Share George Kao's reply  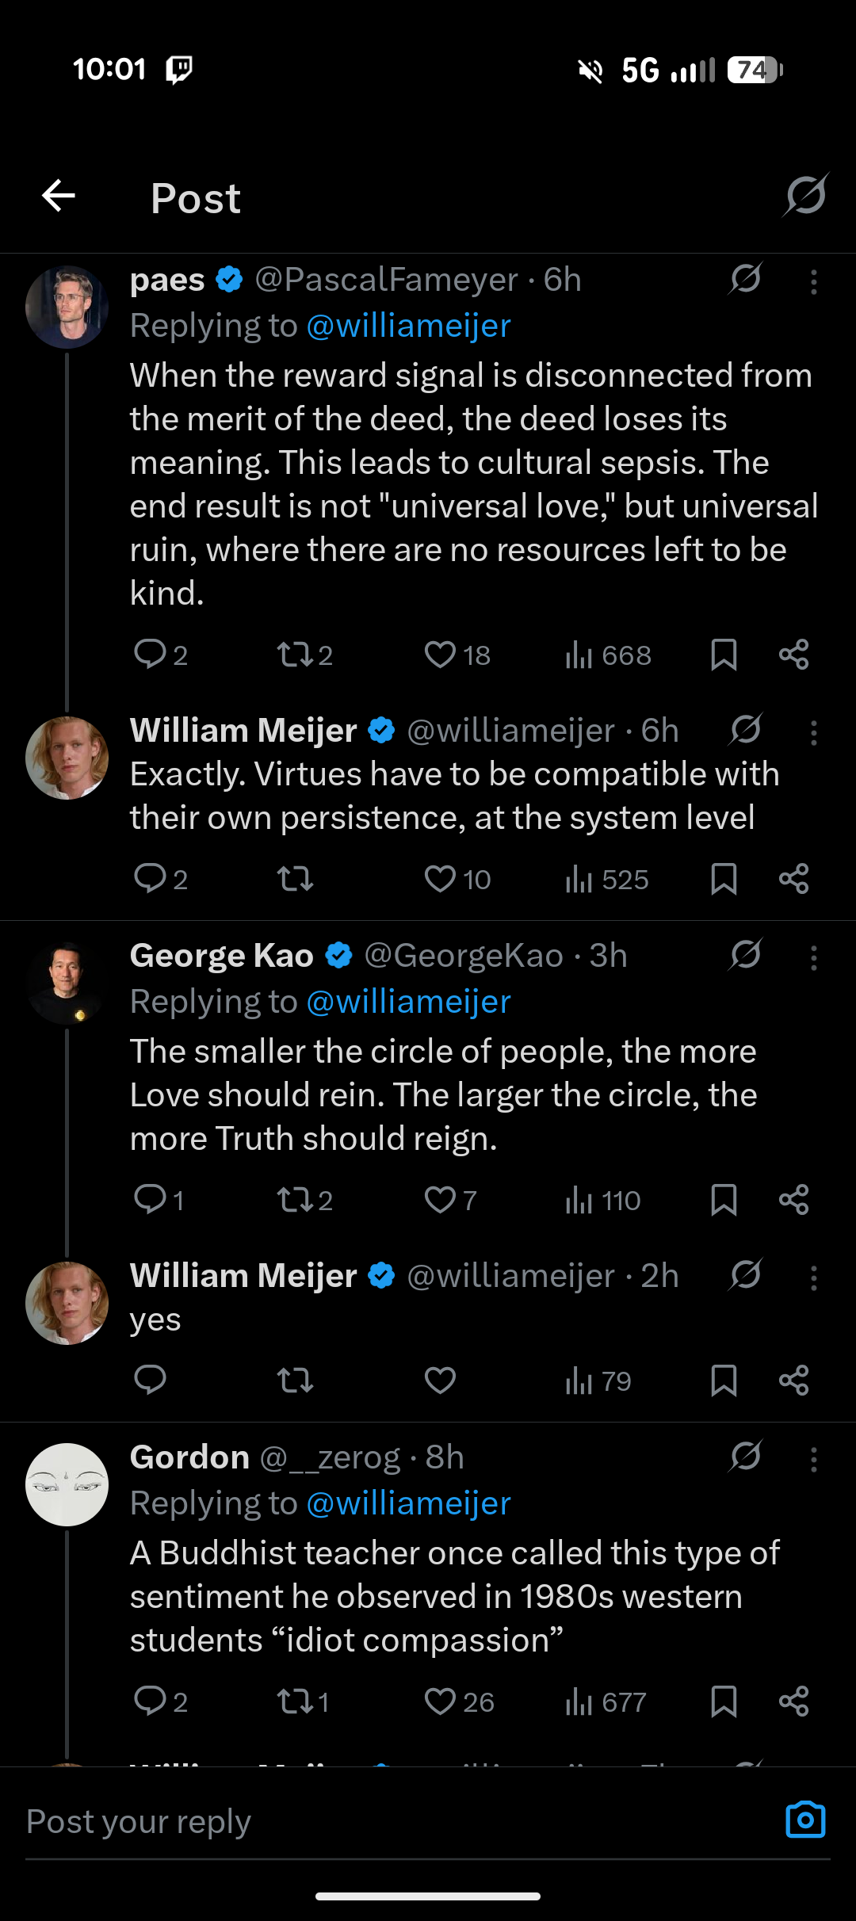[793, 1200]
